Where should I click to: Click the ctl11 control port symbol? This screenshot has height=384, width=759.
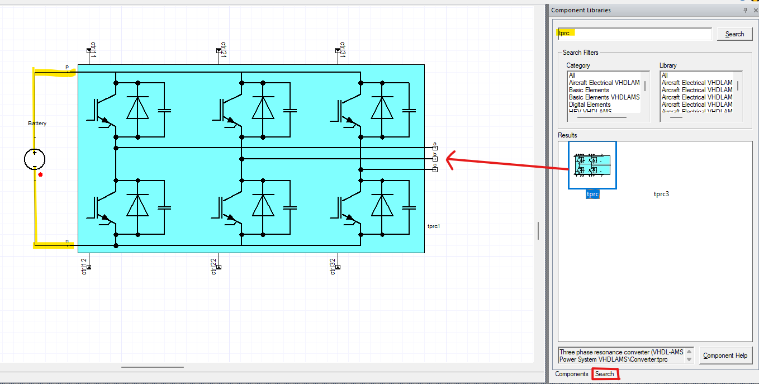88,50
